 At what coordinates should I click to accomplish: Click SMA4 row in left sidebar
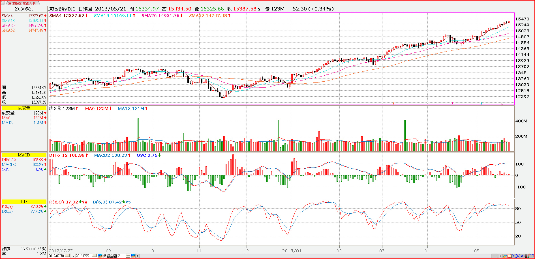click(x=24, y=16)
